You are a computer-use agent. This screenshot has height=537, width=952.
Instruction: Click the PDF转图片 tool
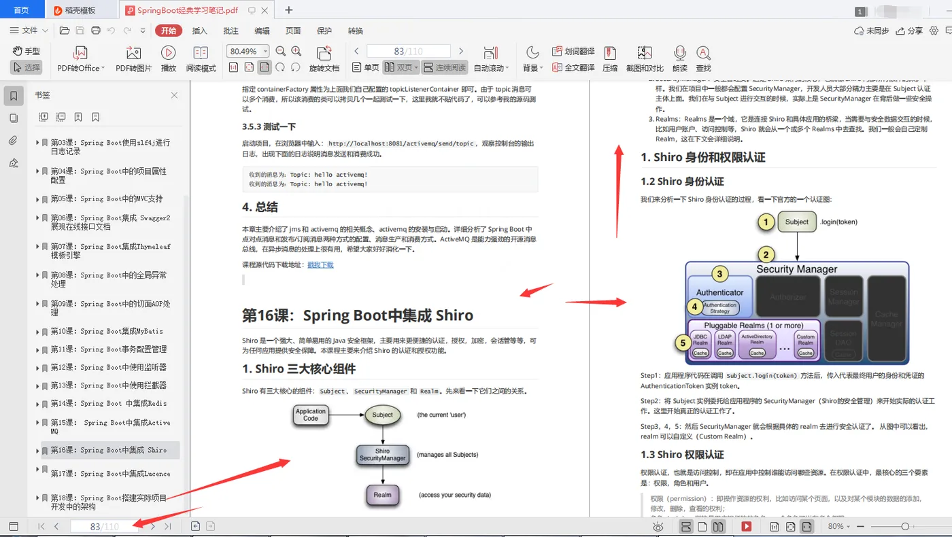(133, 58)
